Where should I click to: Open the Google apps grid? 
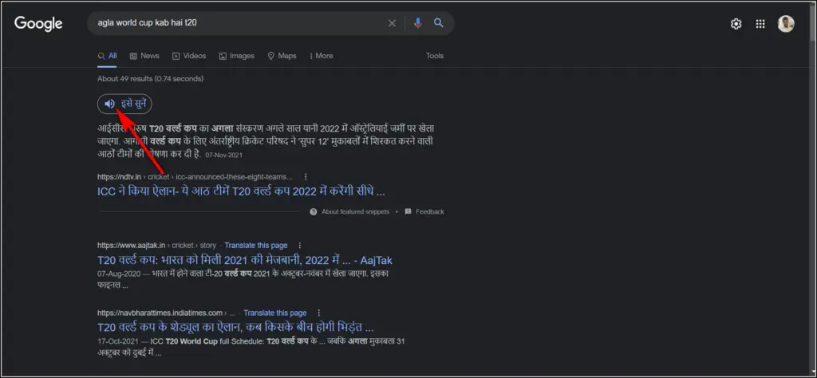[x=760, y=24]
